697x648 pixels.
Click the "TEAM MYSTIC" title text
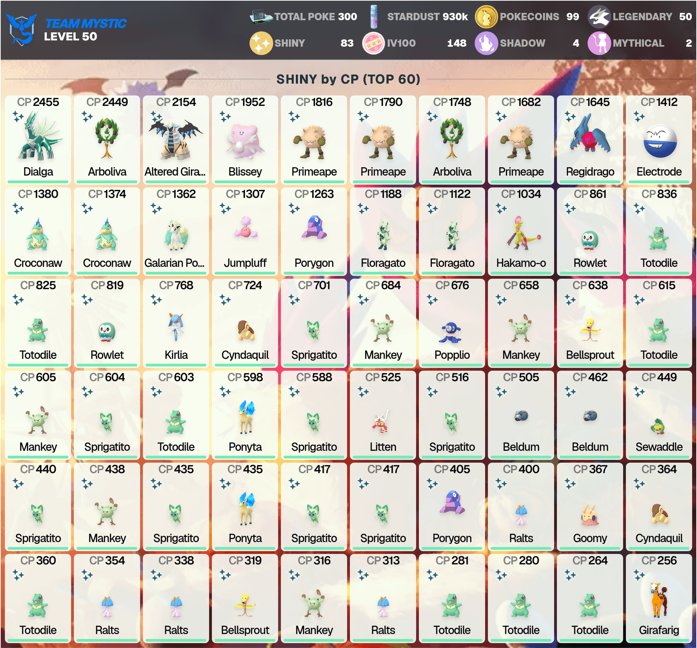tap(85, 23)
